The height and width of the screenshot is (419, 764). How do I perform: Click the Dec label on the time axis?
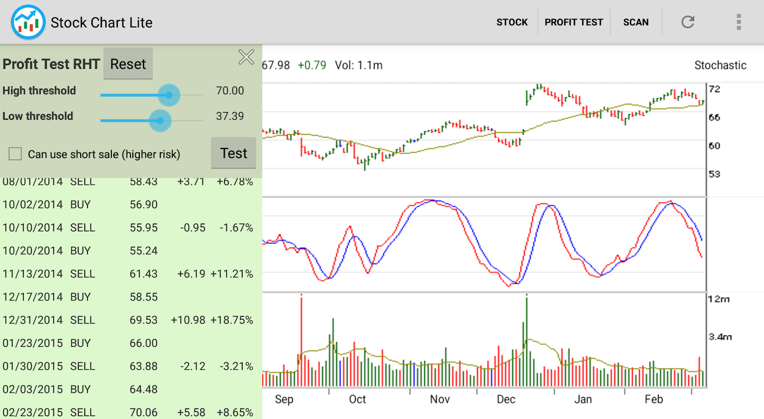(x=506, y=399)
